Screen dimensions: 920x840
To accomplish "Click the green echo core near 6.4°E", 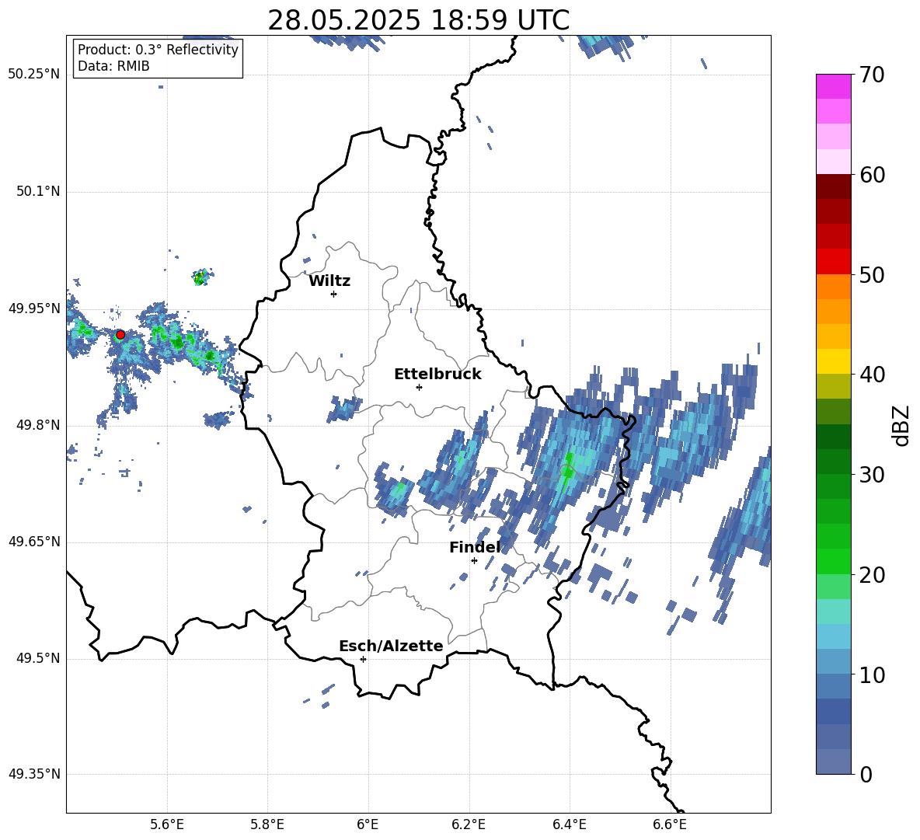I will [567, 468].
